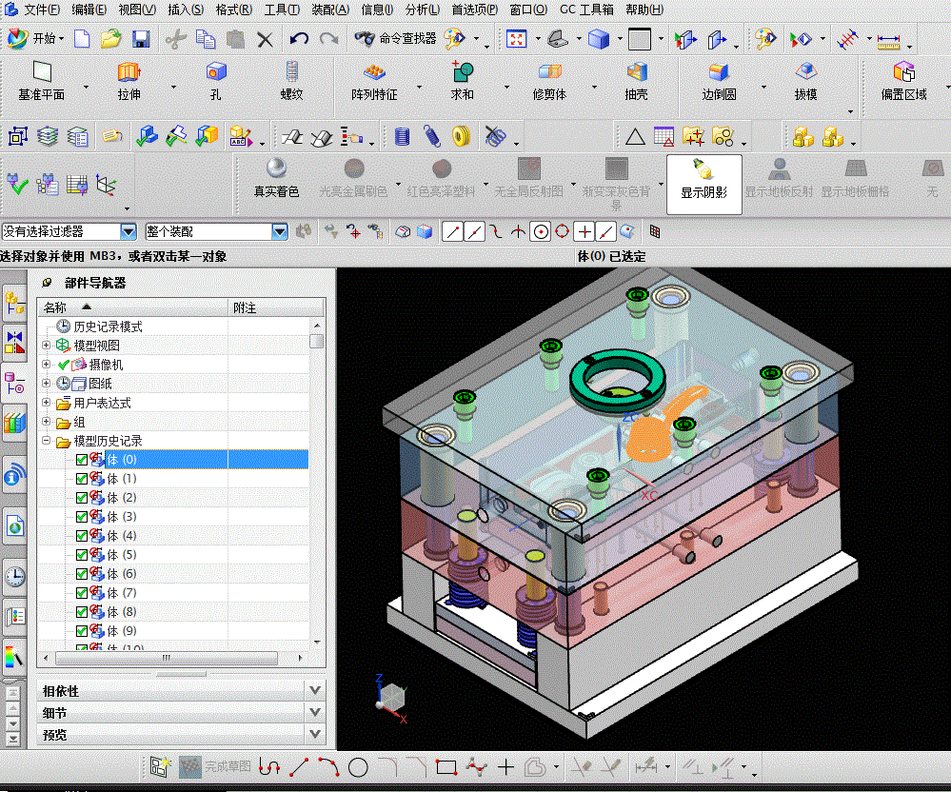The image size is (951, 792).
Task: Click the 显示阴影 button
Action: [x=704, y=185]
